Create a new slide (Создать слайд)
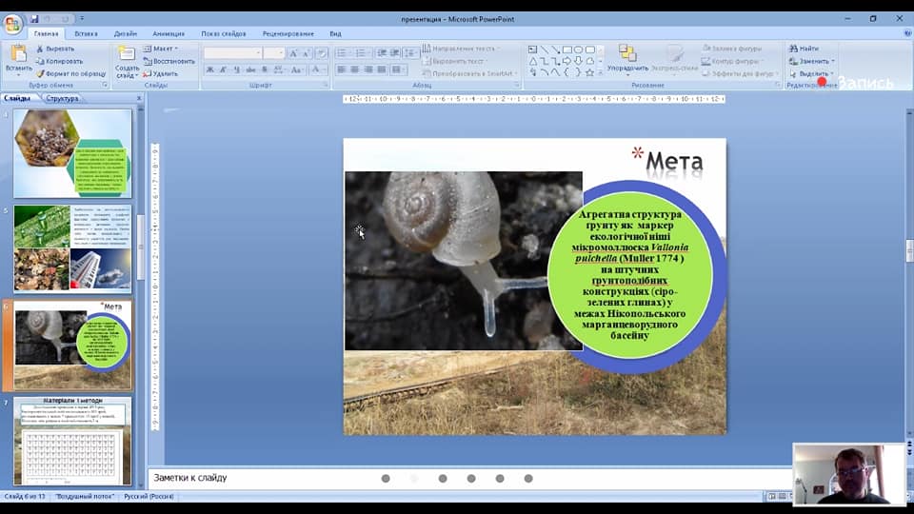The height and width of the screenshot is (514, 914). [x=127, y=55]
